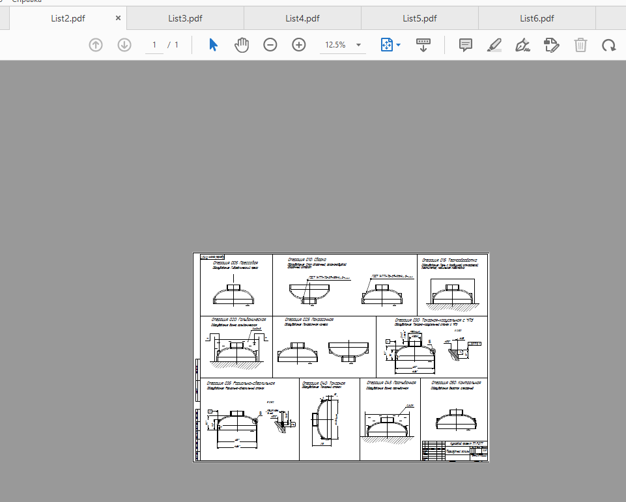Screen dimensions: 626x502
Task: Go to the next page with down arrow
Action: point(124,45)
